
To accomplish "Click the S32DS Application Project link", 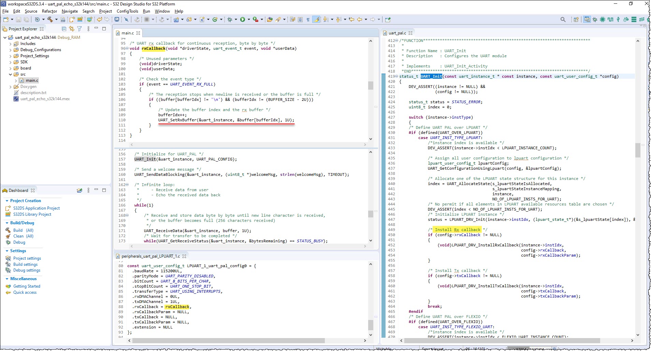I will tap(37, 208).
